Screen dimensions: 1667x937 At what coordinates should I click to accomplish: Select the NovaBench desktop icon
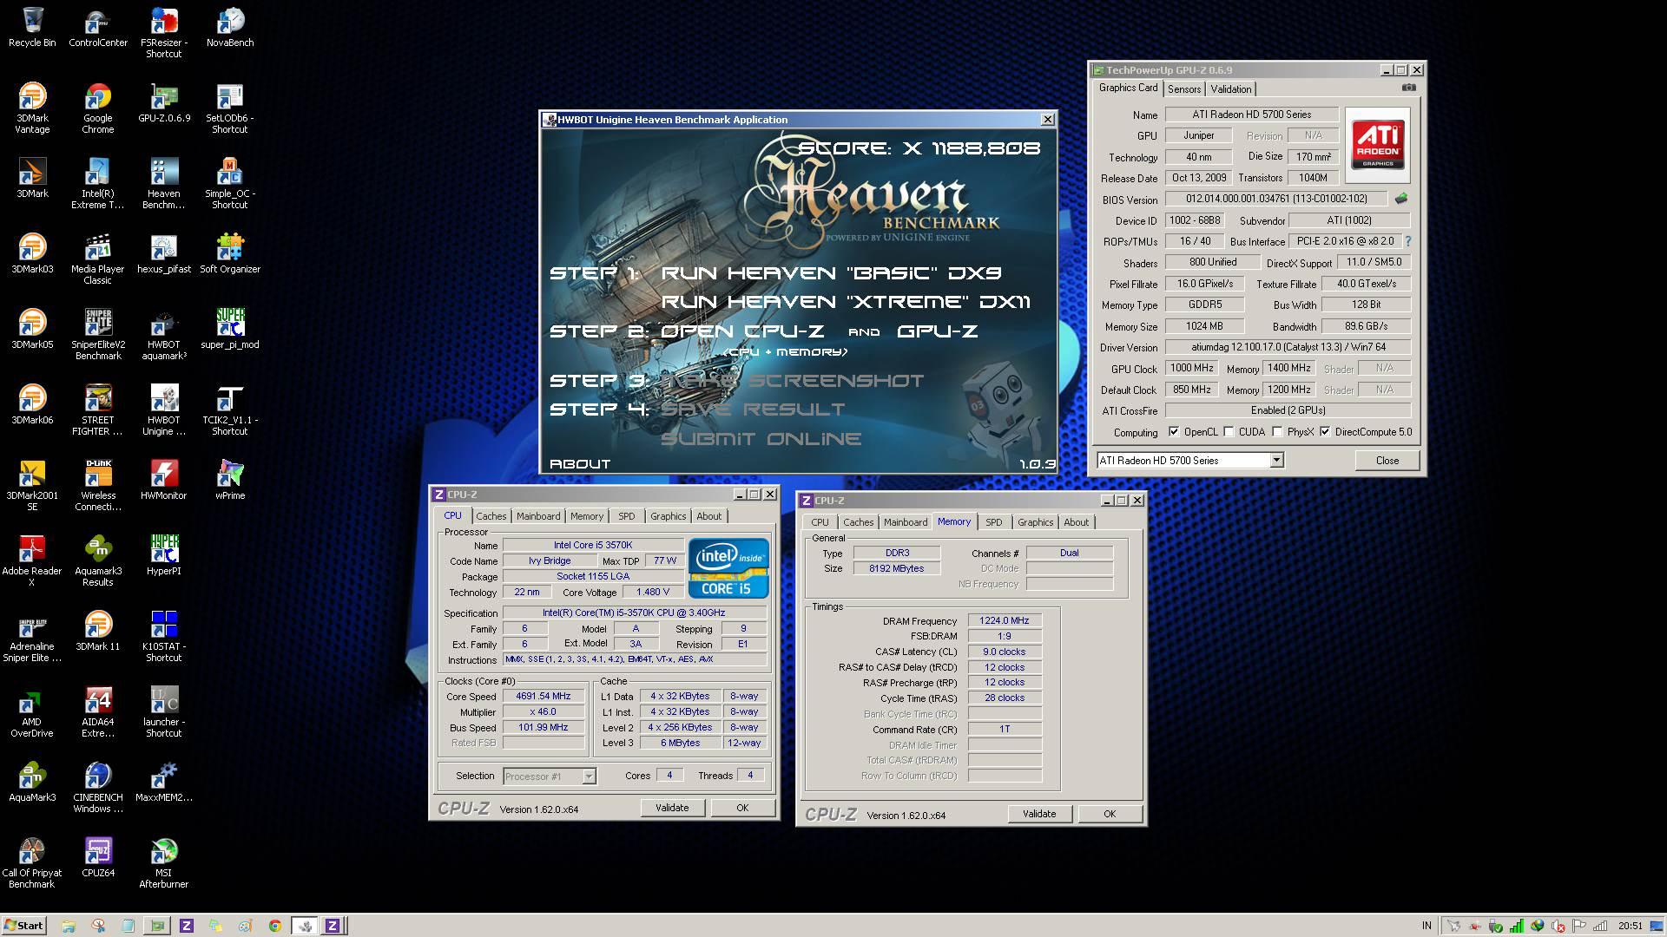230,27
